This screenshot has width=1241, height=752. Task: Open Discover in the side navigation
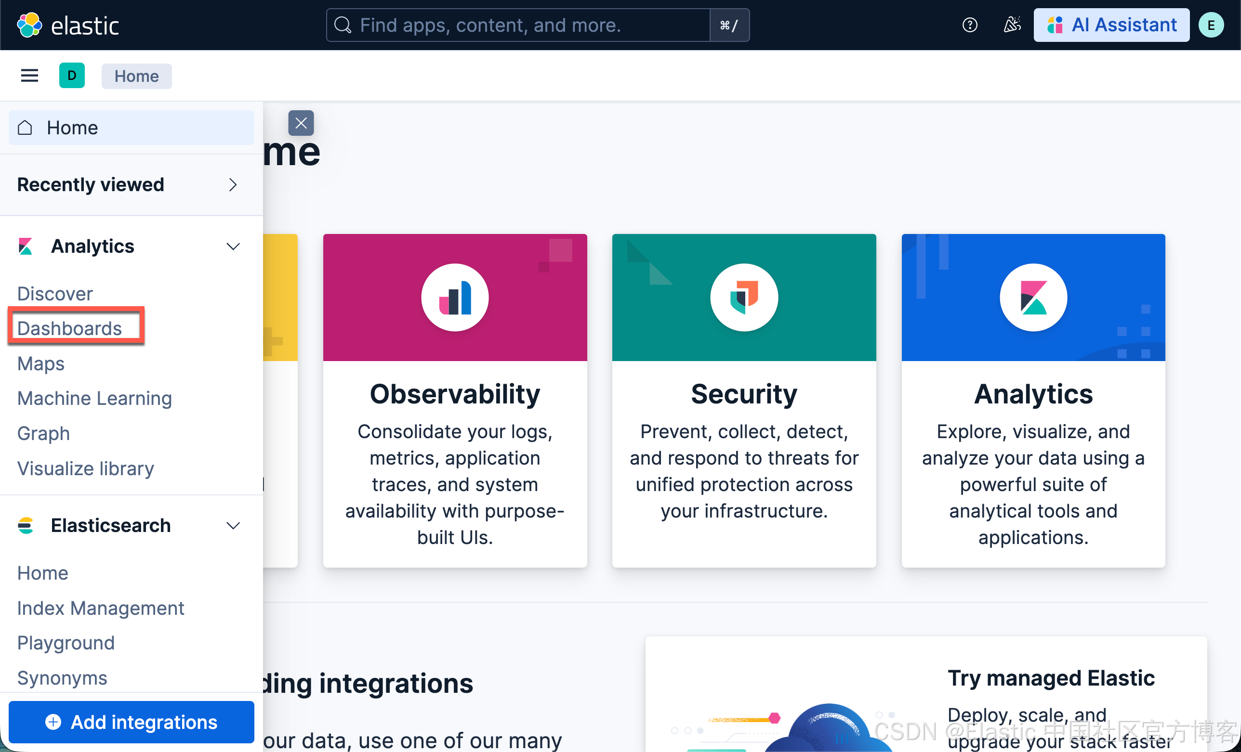point(55,294)
